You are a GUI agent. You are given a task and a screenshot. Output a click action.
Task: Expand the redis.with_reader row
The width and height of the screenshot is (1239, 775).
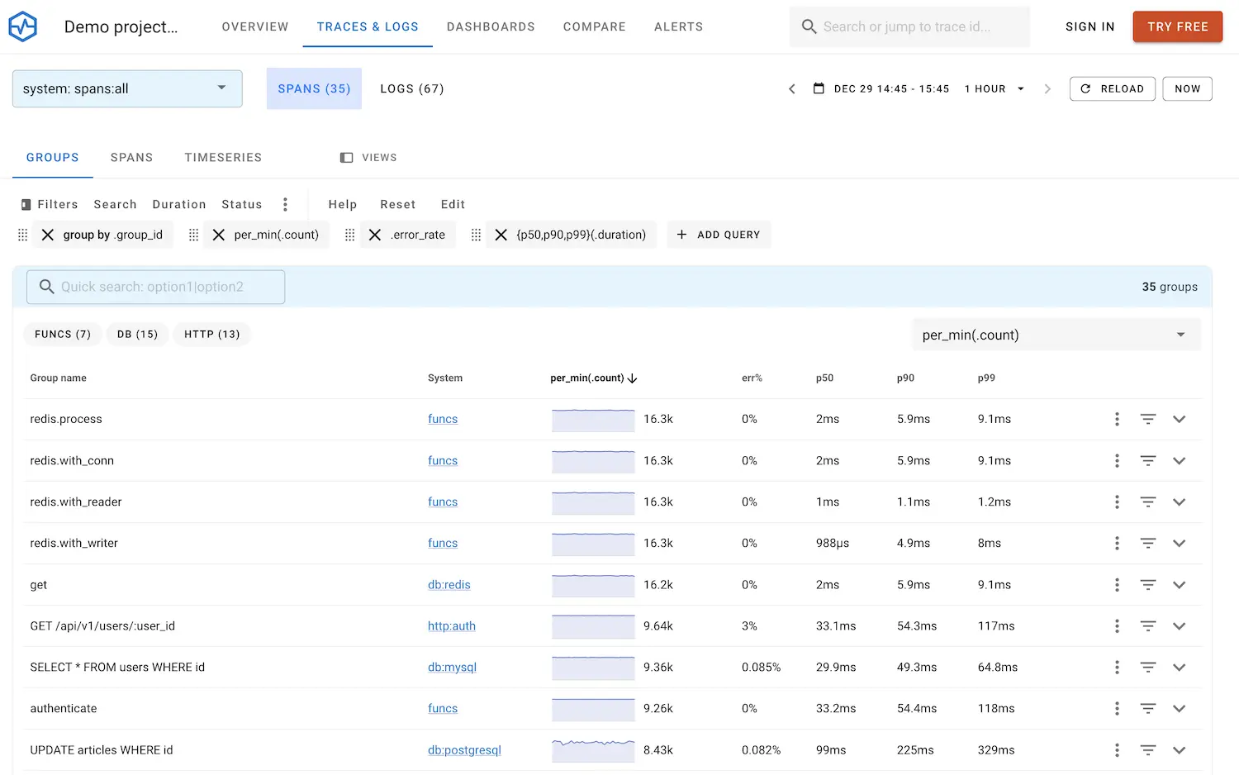point(1179,502)
